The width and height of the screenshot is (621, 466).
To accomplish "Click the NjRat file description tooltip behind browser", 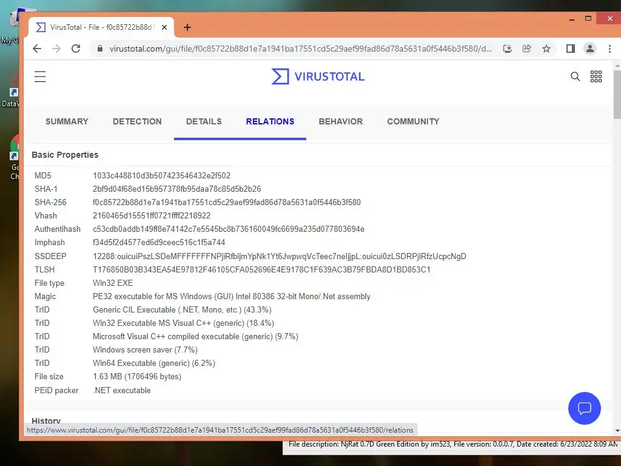I will click(452, 444).
